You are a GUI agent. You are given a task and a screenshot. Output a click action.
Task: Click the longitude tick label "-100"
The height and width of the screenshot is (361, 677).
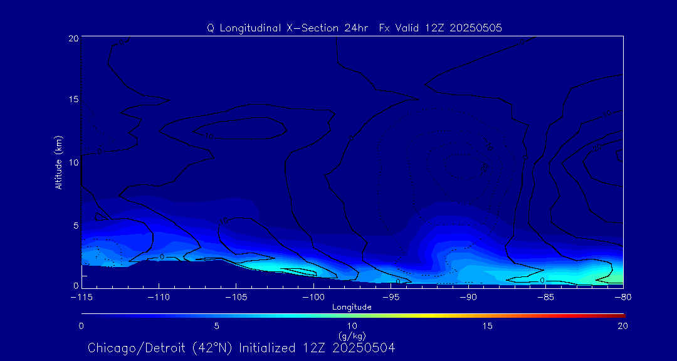(x=313, y=298)
